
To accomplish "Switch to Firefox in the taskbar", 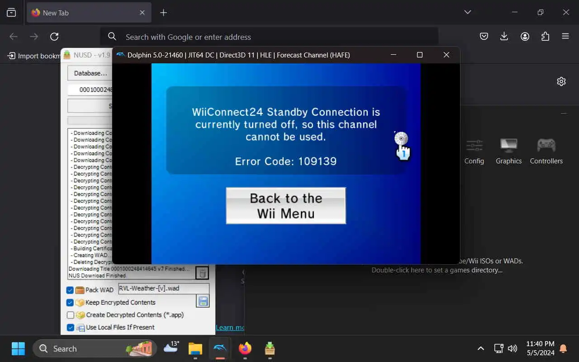I will 245,348.
